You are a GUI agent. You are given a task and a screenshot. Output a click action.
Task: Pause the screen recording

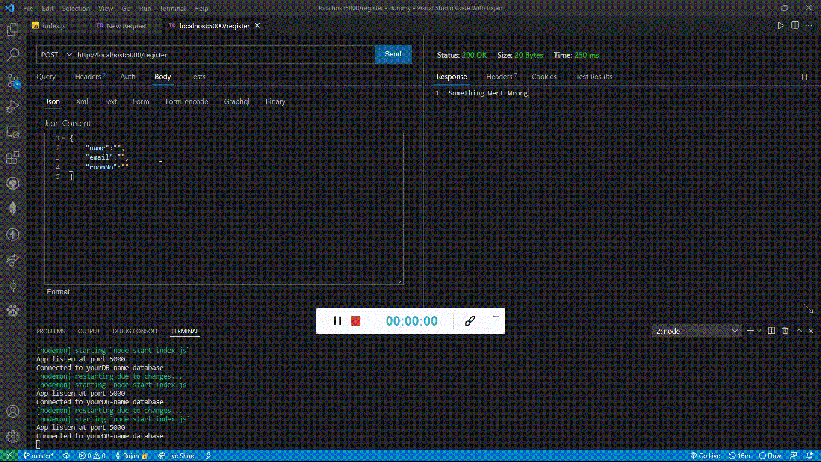[x=337, y=321]
